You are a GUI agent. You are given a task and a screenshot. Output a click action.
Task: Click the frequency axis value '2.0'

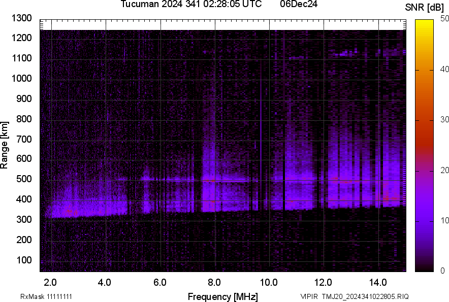pos(50,283)
